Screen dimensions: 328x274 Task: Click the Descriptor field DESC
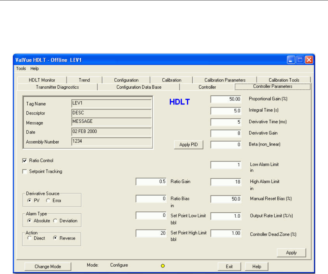(x=111, y=113)
